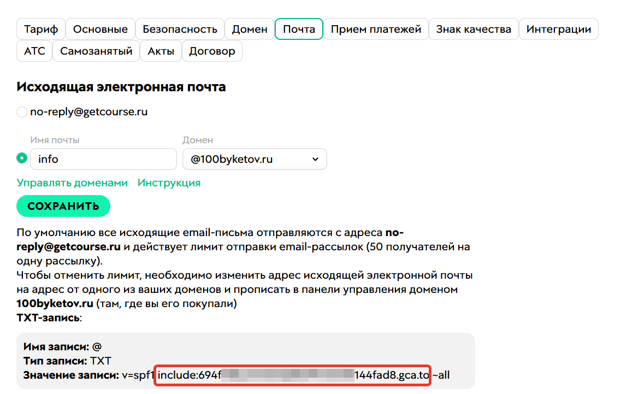627x394 pixels.
Task: Open the Самозанятый tab
Action: tap(96, 51)
